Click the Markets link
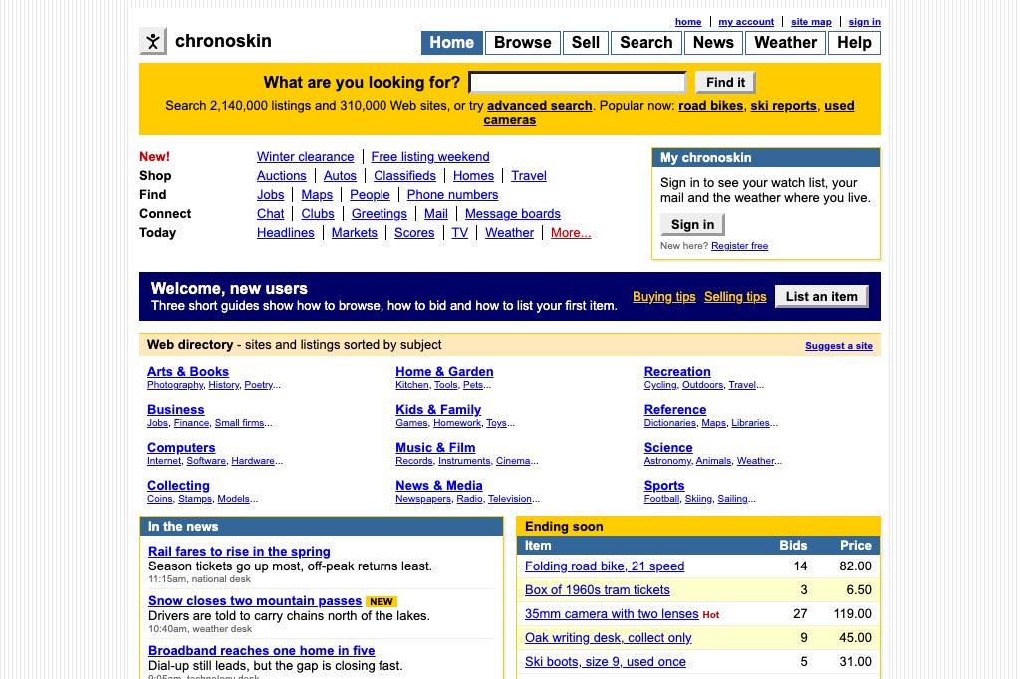This screenshot has width=1020, height=679. click(354, 232)
